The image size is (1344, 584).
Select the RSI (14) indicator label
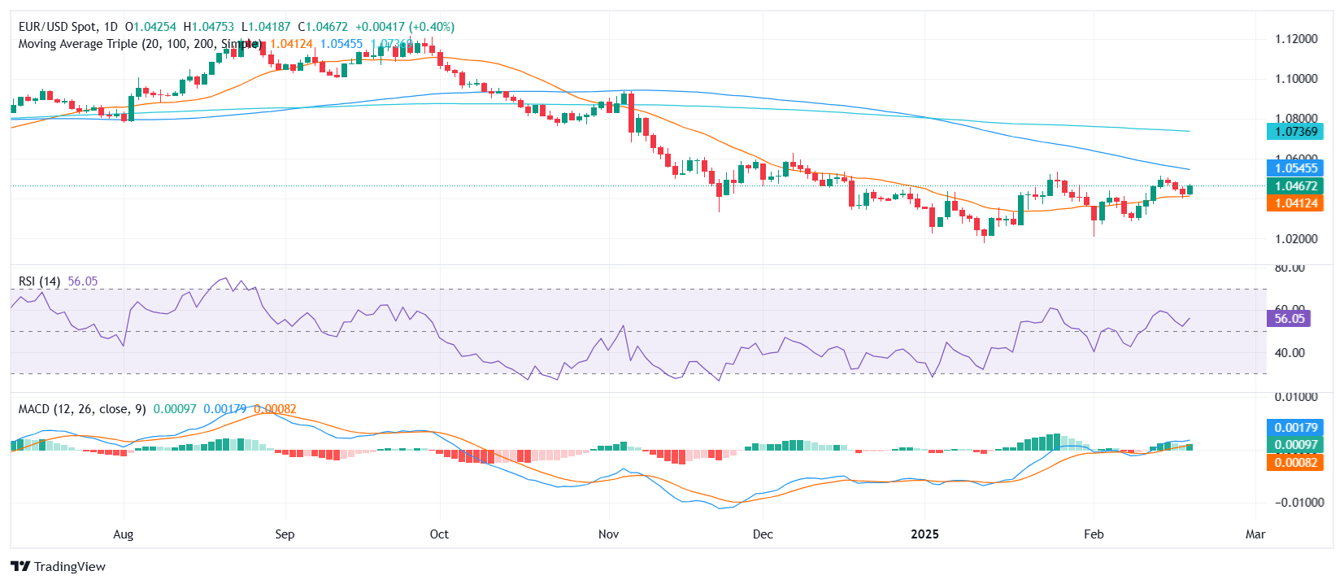[x=39, y=281]
